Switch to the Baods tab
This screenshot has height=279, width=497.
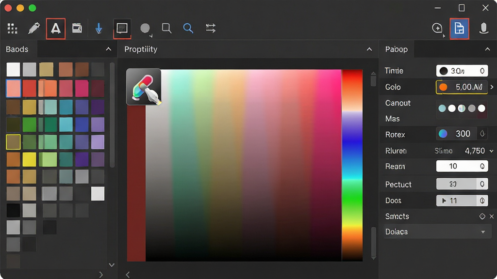(17, 49)
